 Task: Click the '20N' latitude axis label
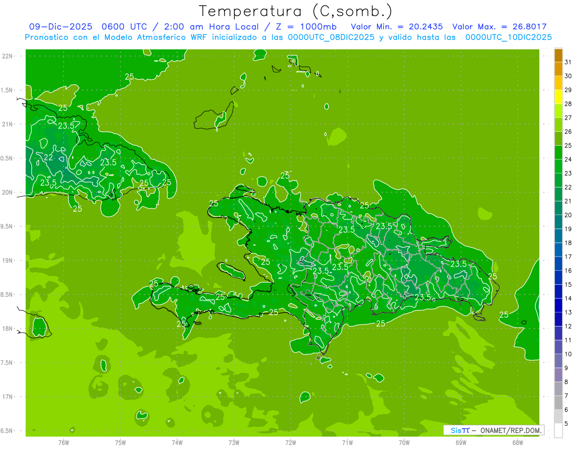[7, 192]
